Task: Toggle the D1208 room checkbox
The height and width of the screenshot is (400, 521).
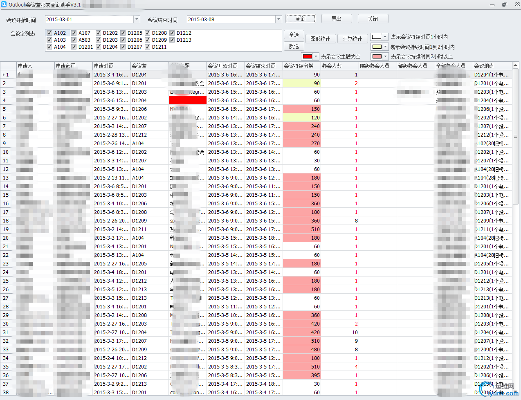Action: 148,33
